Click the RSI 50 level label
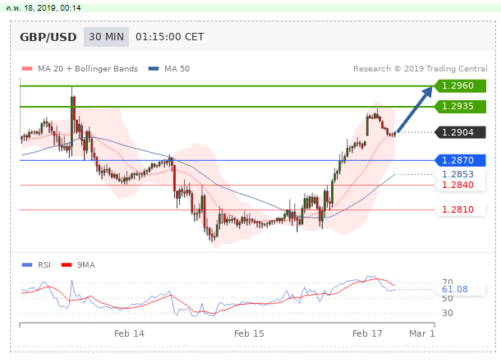 (448, 298)
